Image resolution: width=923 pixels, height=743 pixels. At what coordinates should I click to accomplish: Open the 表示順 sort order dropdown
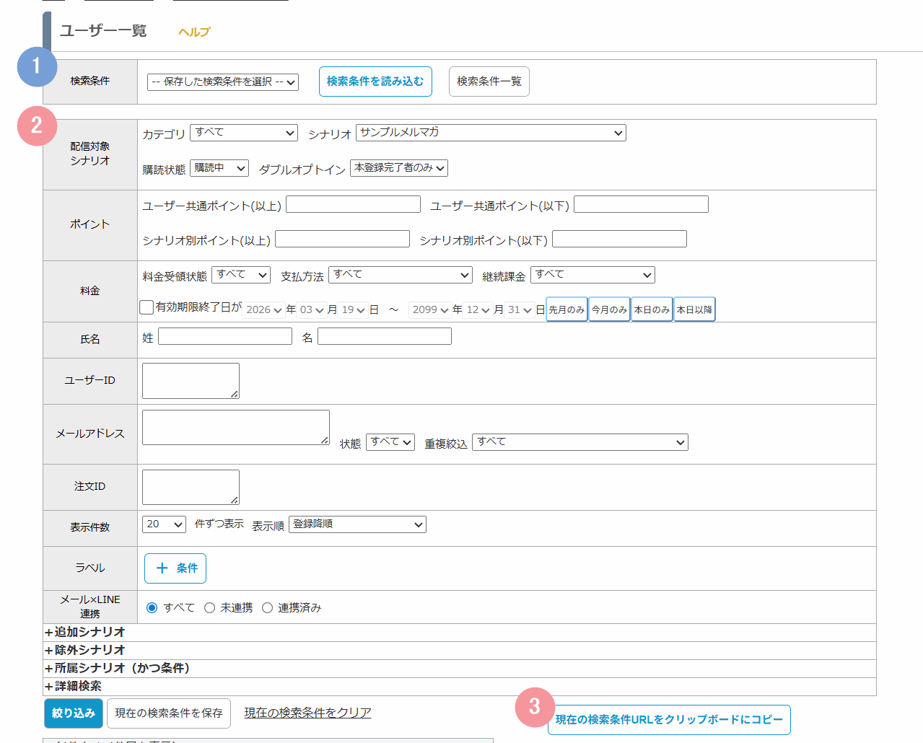coord(357,524)
